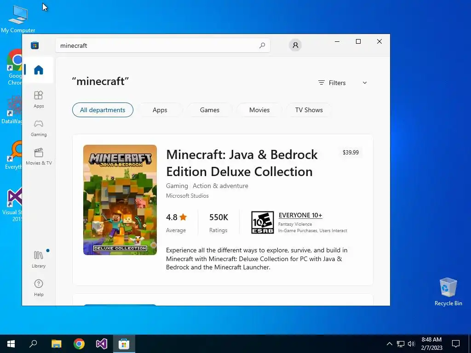Open the EVERYONE 10+ rating link

300,215
